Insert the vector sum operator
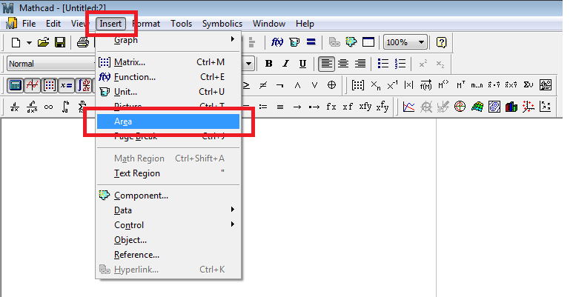Screen dimensions: 573x297 click(x=528, y=85)
